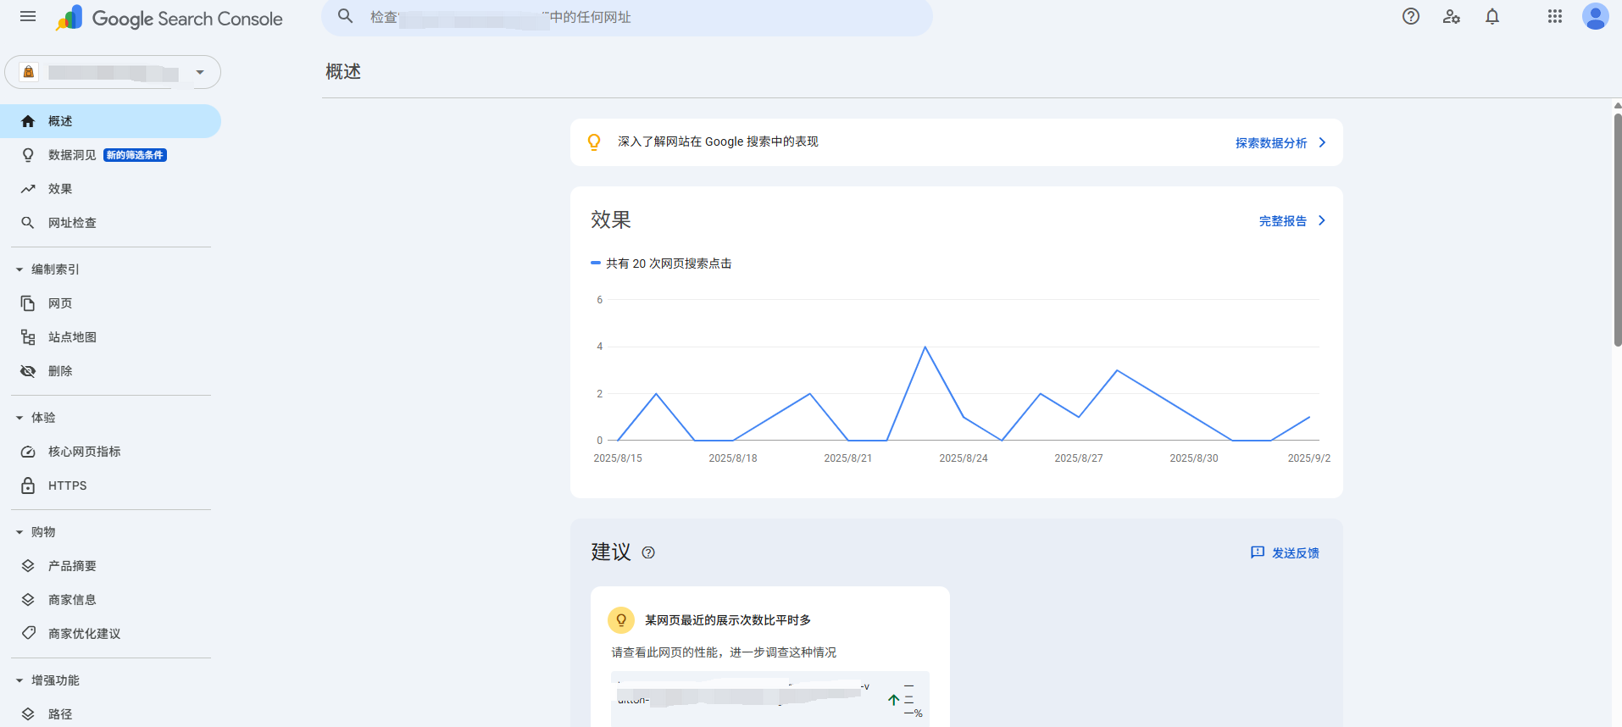This screenshot has width=1622, height=727.
Task: Open 数据洞见 in the sidebar
Action: [x=72, y=155]
